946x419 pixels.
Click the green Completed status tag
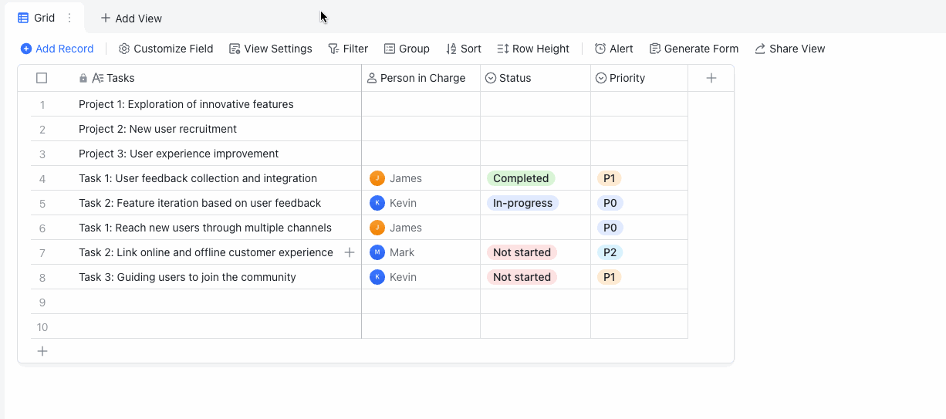pos(521,178)
